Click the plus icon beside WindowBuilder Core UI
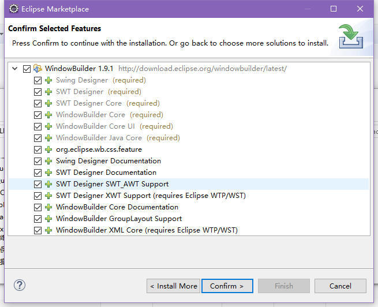 (48, 126)
